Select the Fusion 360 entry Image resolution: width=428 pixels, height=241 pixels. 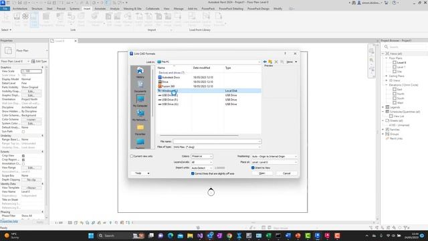(167, 86)
